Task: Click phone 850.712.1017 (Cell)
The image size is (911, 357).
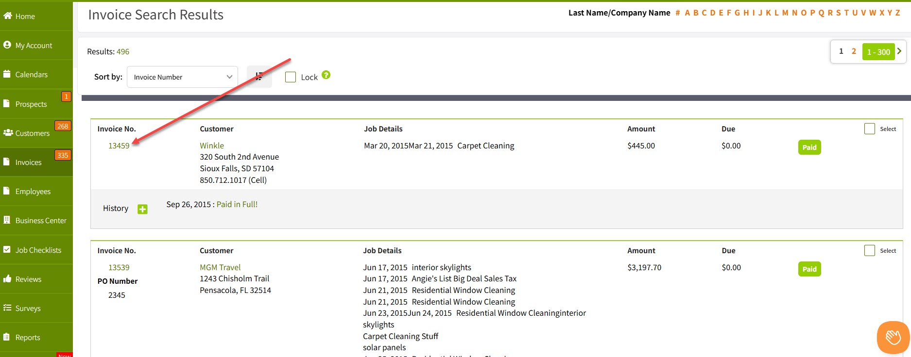Action: tap(233, 180)
